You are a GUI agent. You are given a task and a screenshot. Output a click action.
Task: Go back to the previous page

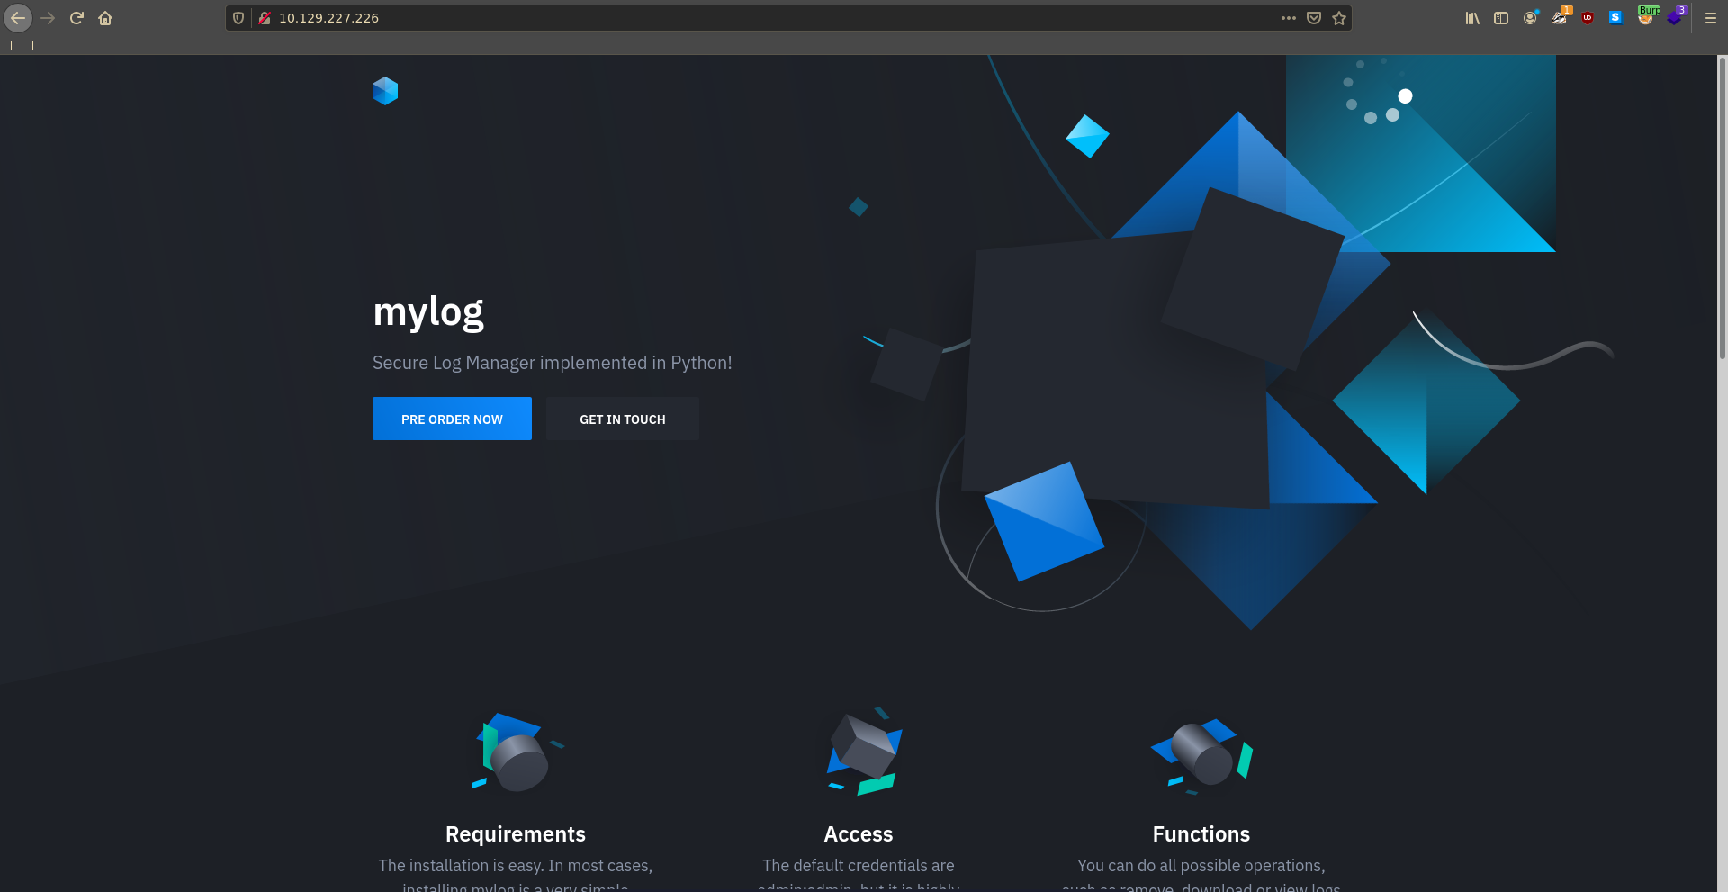tap(18, 18)
